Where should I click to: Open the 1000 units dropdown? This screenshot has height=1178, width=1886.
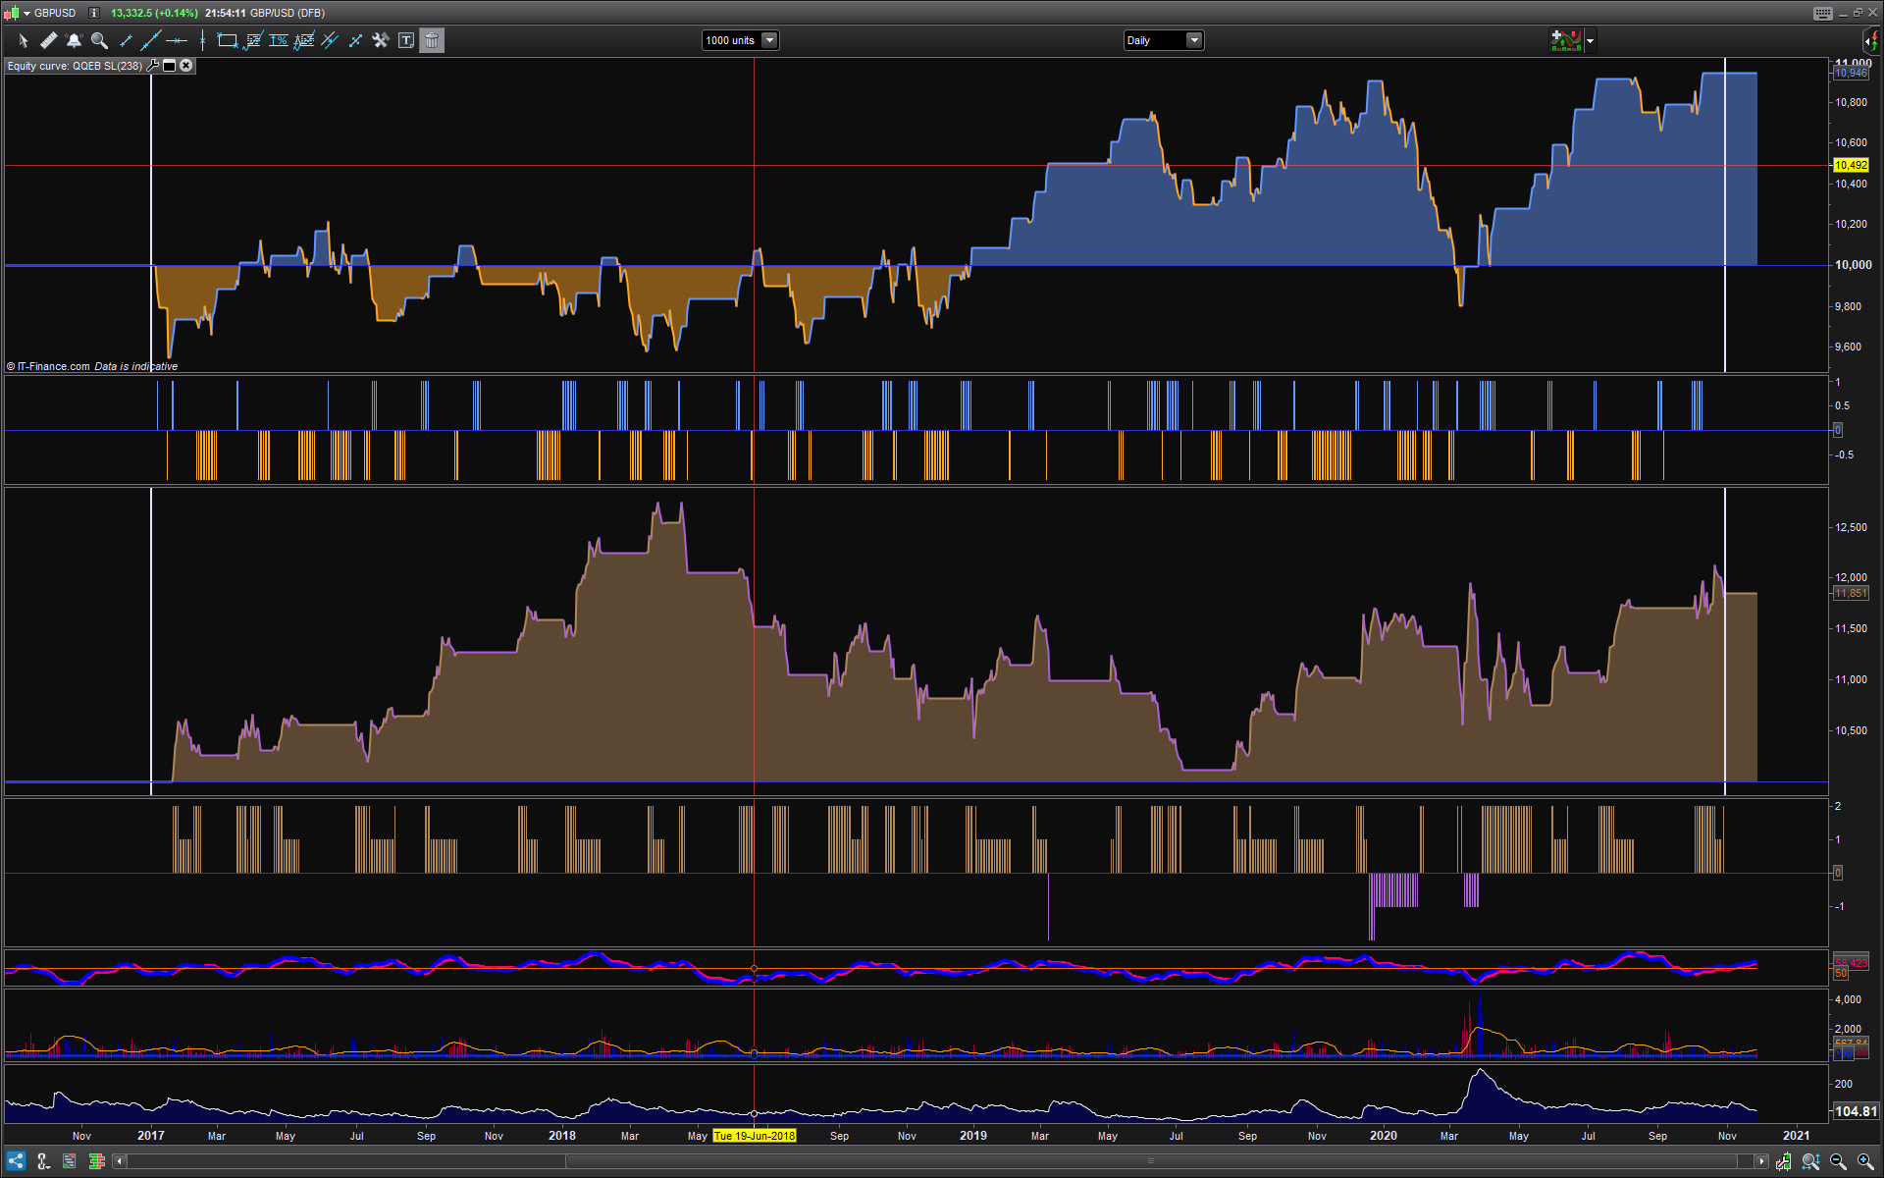point(770,40)
